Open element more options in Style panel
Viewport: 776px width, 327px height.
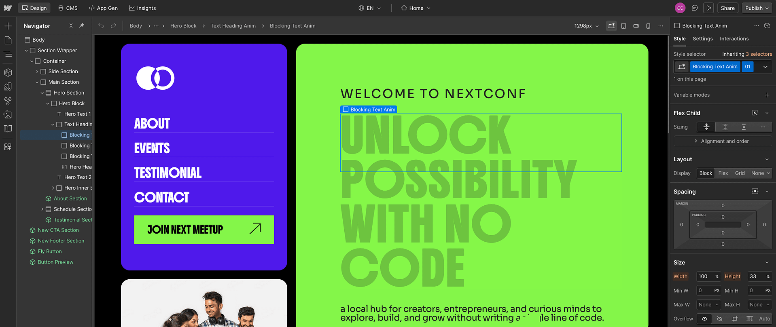[x=757, y=25]
